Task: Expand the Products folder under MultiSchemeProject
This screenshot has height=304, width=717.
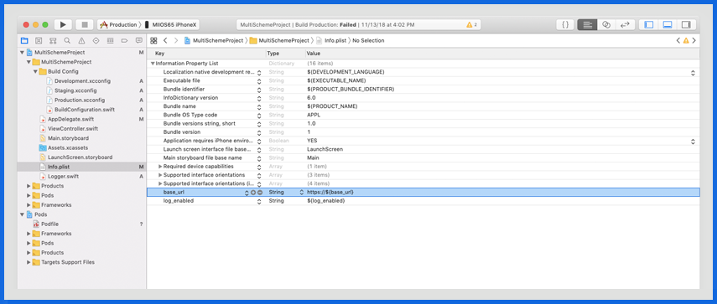Action: pyautogui.click(x=29, y=186)
